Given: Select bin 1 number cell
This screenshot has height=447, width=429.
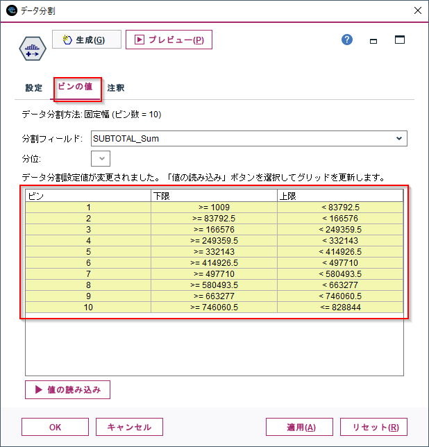Looking at the screenshot, I should pyautogui.click(x=88, y=208).
